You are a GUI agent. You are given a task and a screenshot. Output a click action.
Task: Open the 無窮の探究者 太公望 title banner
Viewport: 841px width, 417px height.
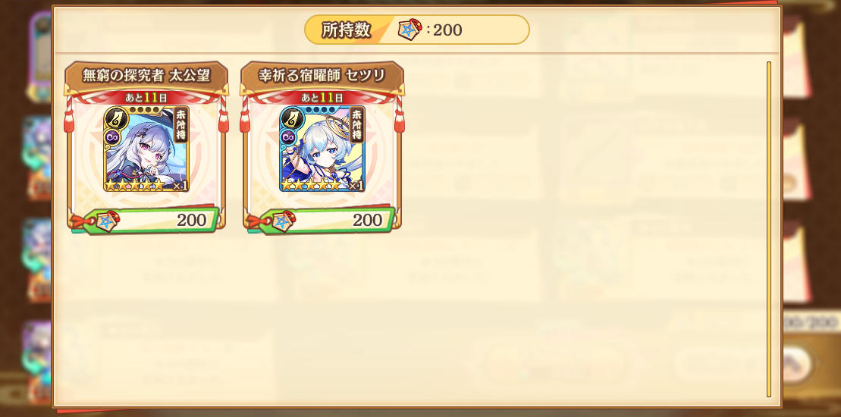point(146,76)
